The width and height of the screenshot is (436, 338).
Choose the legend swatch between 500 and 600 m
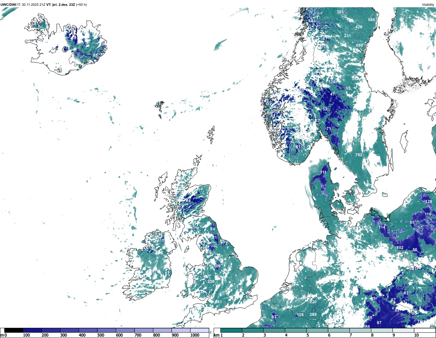(107, 330)
